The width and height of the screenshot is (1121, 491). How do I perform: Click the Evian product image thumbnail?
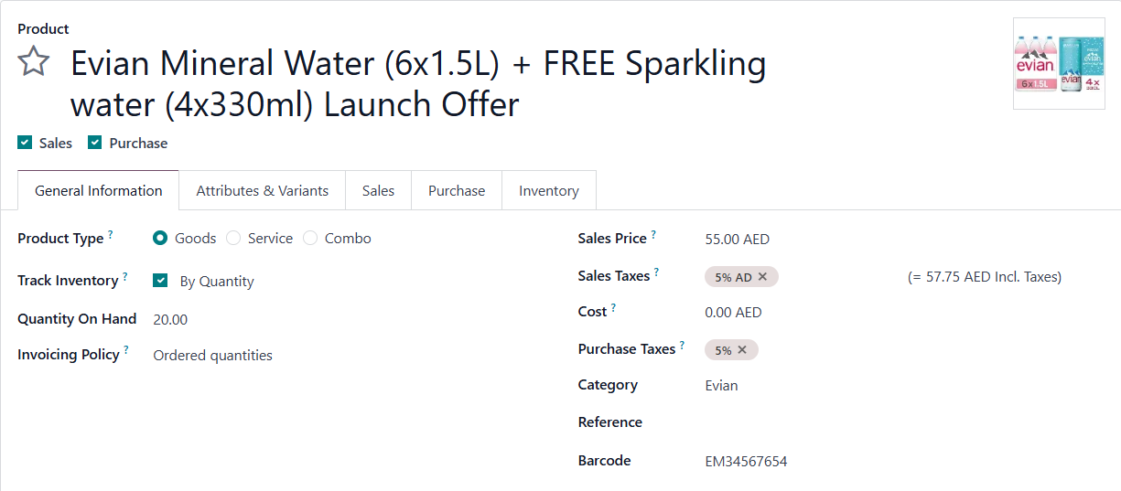pyautogui.click(x=1059, y=64)
